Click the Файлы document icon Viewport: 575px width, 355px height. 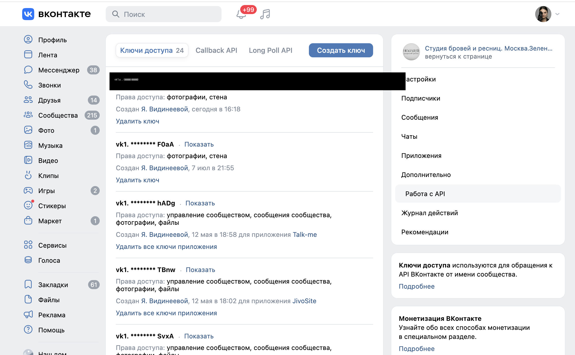click(28, 299)
